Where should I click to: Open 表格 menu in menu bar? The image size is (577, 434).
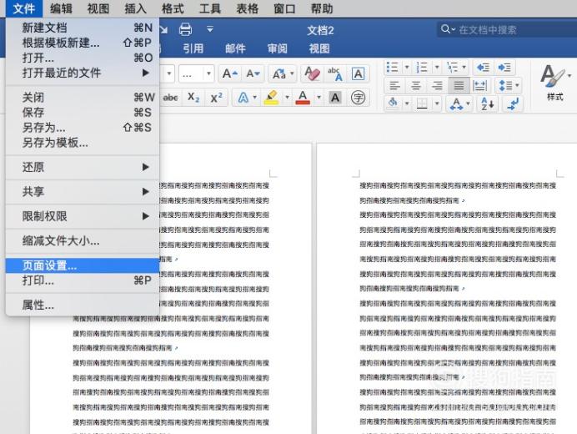pyautogui.click(x=248, y=8)
